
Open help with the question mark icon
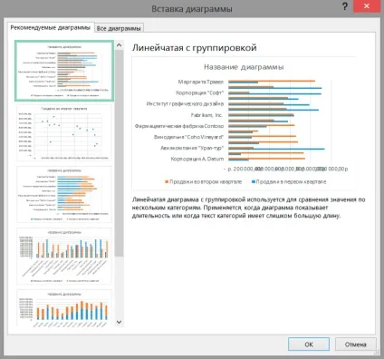345,6
